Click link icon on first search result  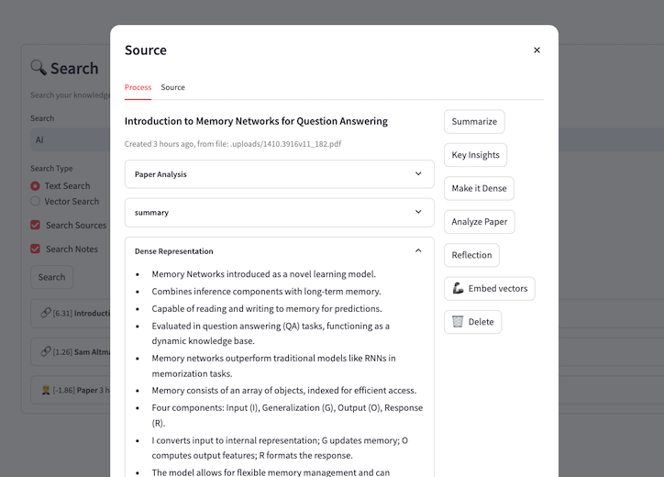tap(46, 313)
